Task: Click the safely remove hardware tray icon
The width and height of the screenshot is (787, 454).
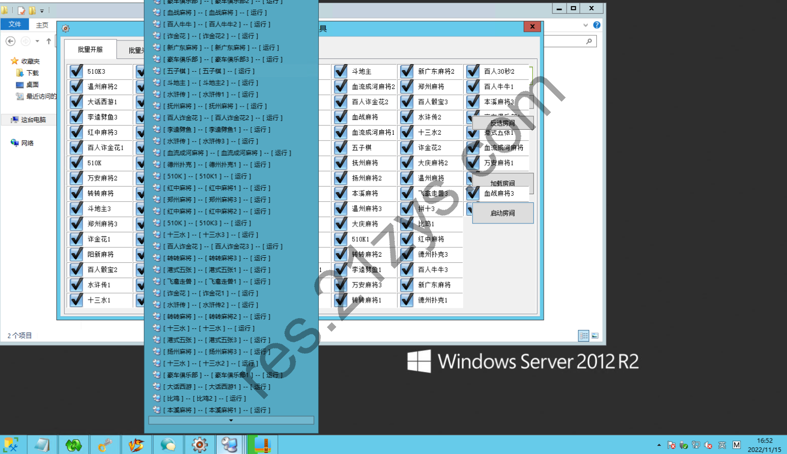Action: tap(684, 445)
